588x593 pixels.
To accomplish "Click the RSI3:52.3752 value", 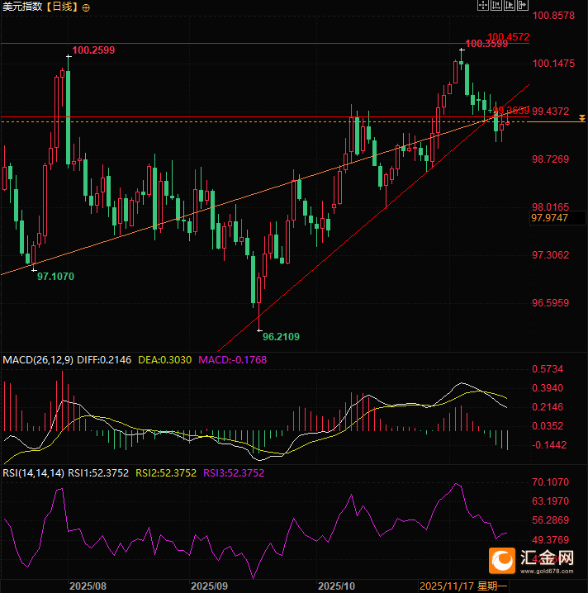I will click(234, 473).
